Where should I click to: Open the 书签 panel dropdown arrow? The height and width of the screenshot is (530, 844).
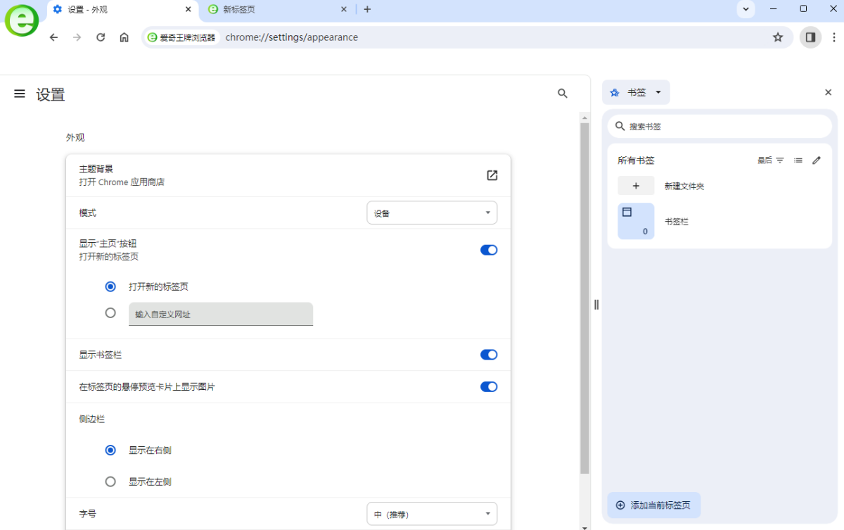pyautogui.click(x=658, y=92)
